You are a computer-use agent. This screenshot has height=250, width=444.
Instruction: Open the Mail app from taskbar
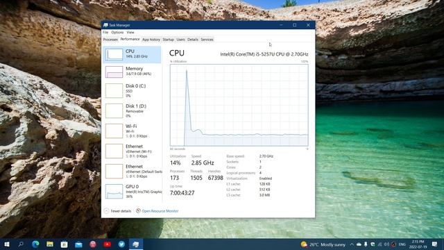tap(78, 244)
